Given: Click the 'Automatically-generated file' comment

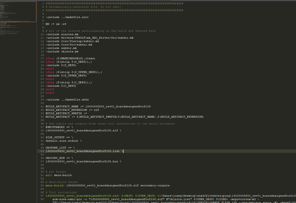Looking at the screenshot, I should point(84,7).
